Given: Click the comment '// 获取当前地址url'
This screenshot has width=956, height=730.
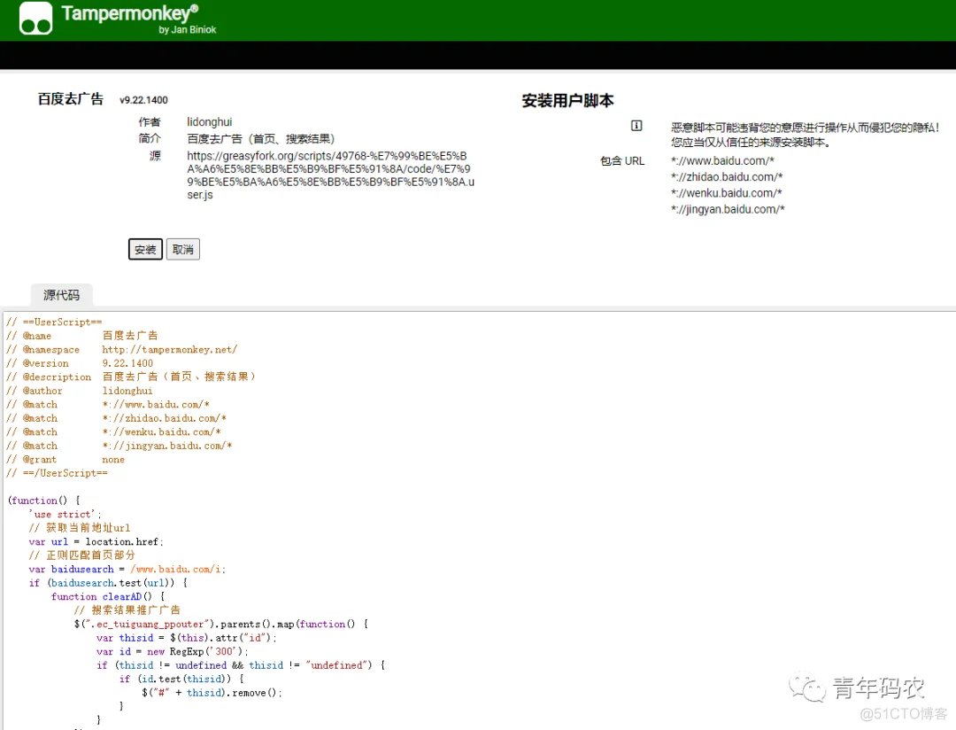Looking at the screenshot, I should coord(80,528).
